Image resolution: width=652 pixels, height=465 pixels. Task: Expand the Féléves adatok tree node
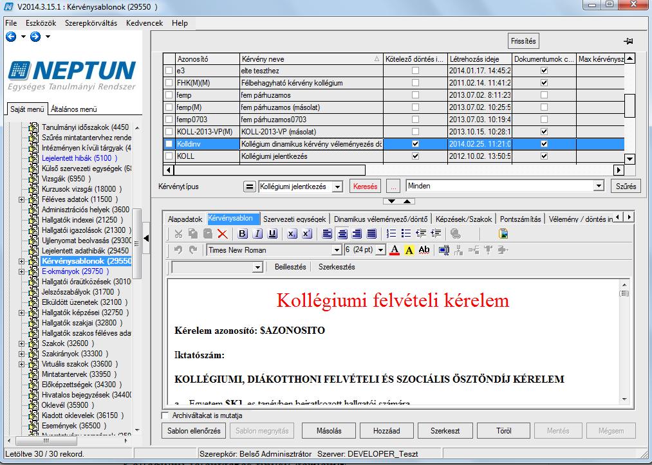point(22,199)
